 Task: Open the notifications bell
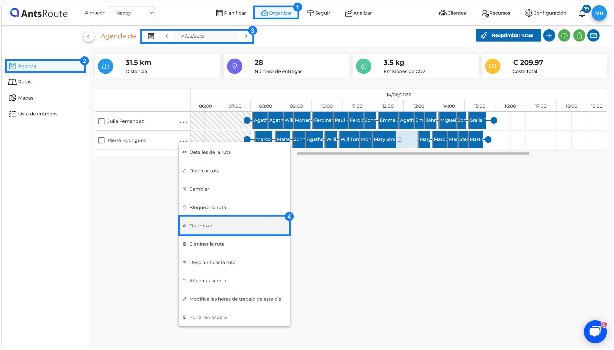point(582,13)
